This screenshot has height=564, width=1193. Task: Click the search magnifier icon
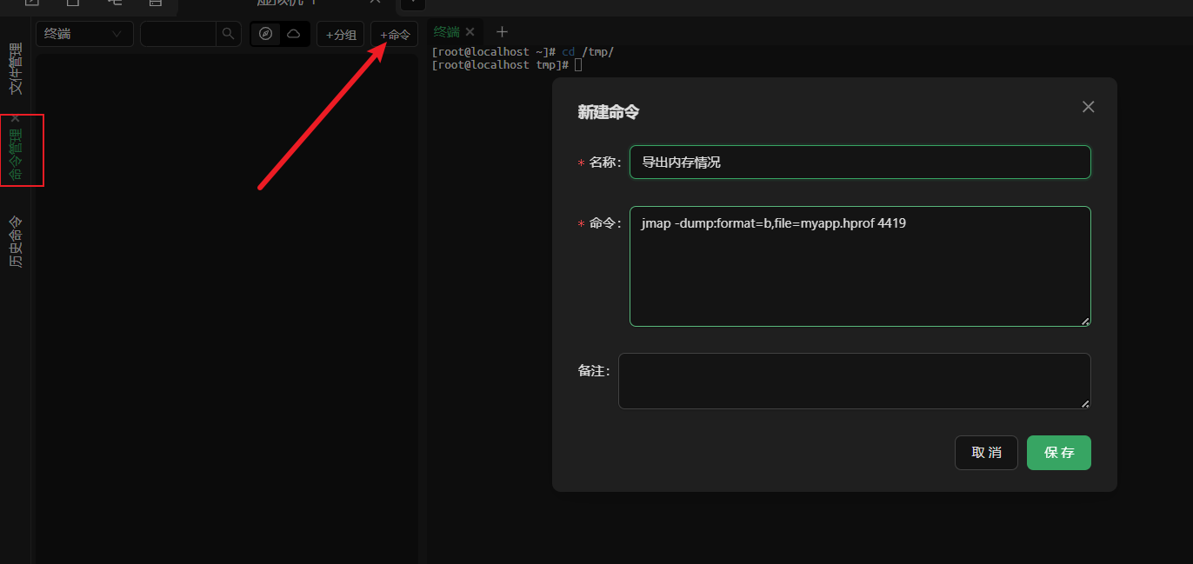(x=225, y=34)
